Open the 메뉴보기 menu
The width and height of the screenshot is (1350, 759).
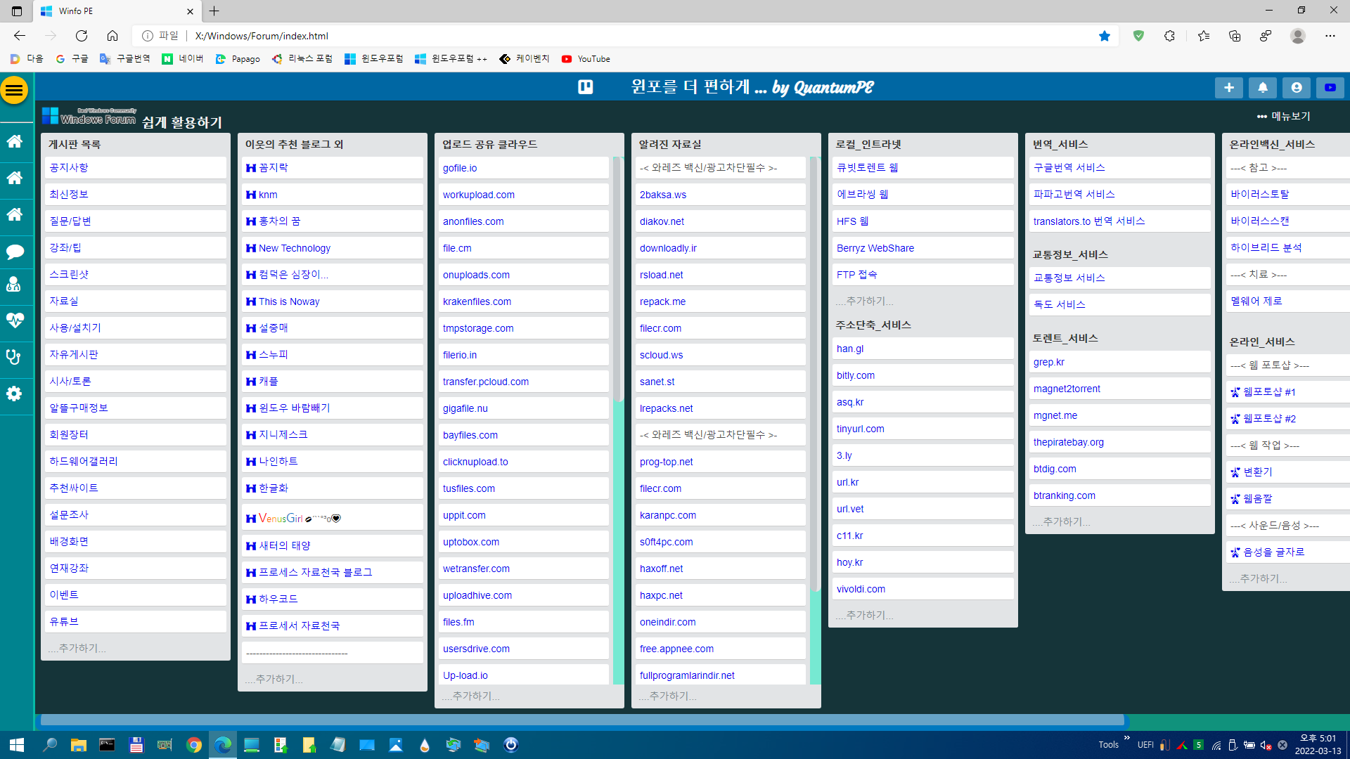(x=1283, y=116)
